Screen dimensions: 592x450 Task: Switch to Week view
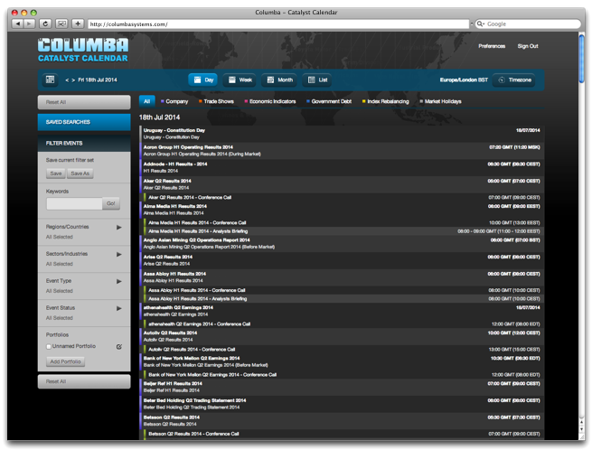240,80
